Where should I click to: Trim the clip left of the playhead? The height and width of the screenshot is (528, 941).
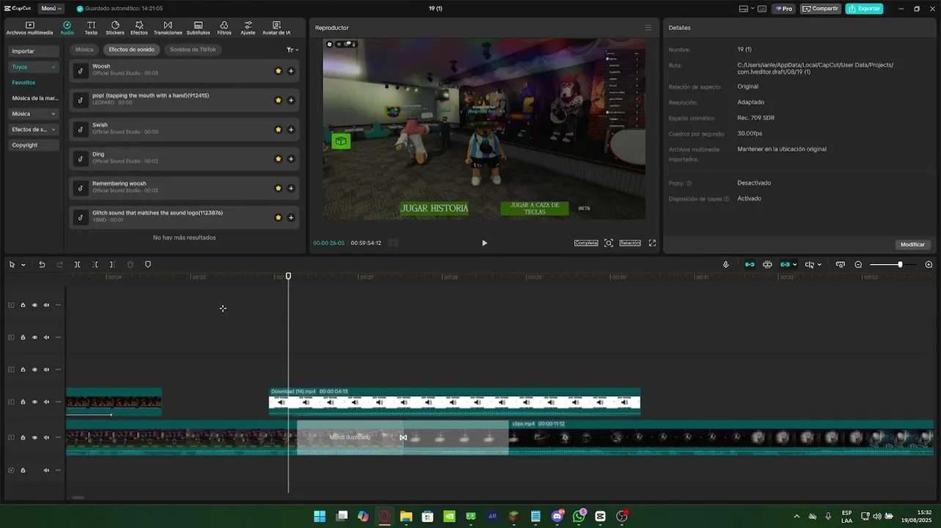click(95, 265)
